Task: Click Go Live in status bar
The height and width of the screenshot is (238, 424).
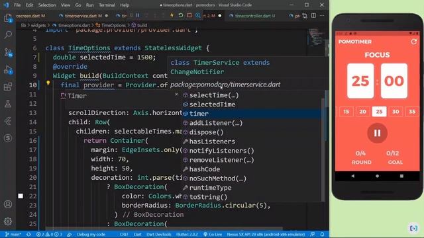Action: tap(213, 234)
